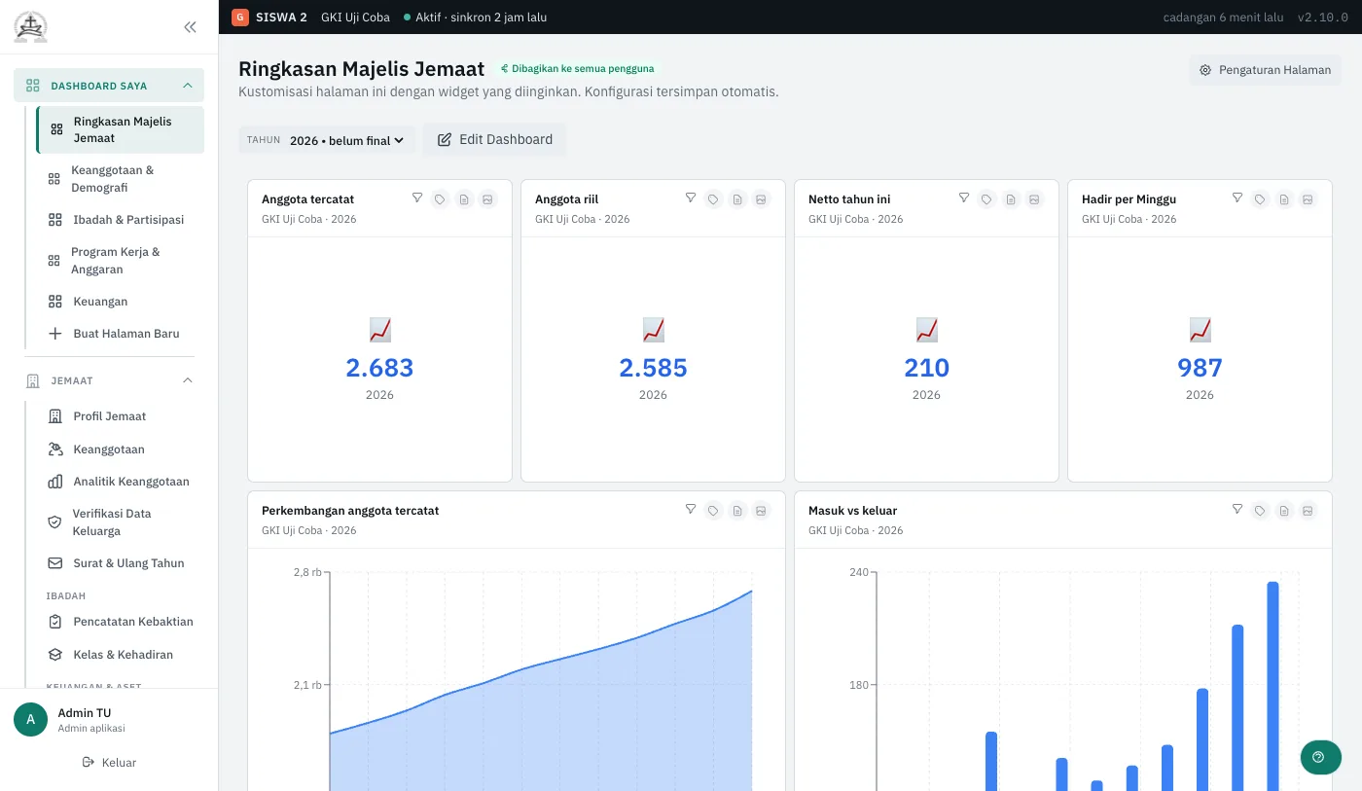Image resolution: width=1362 pixels, height=791 pixels.
Task: Go to Ibadah & Partisipasi dashboard
Action: (x=121, y=220)
